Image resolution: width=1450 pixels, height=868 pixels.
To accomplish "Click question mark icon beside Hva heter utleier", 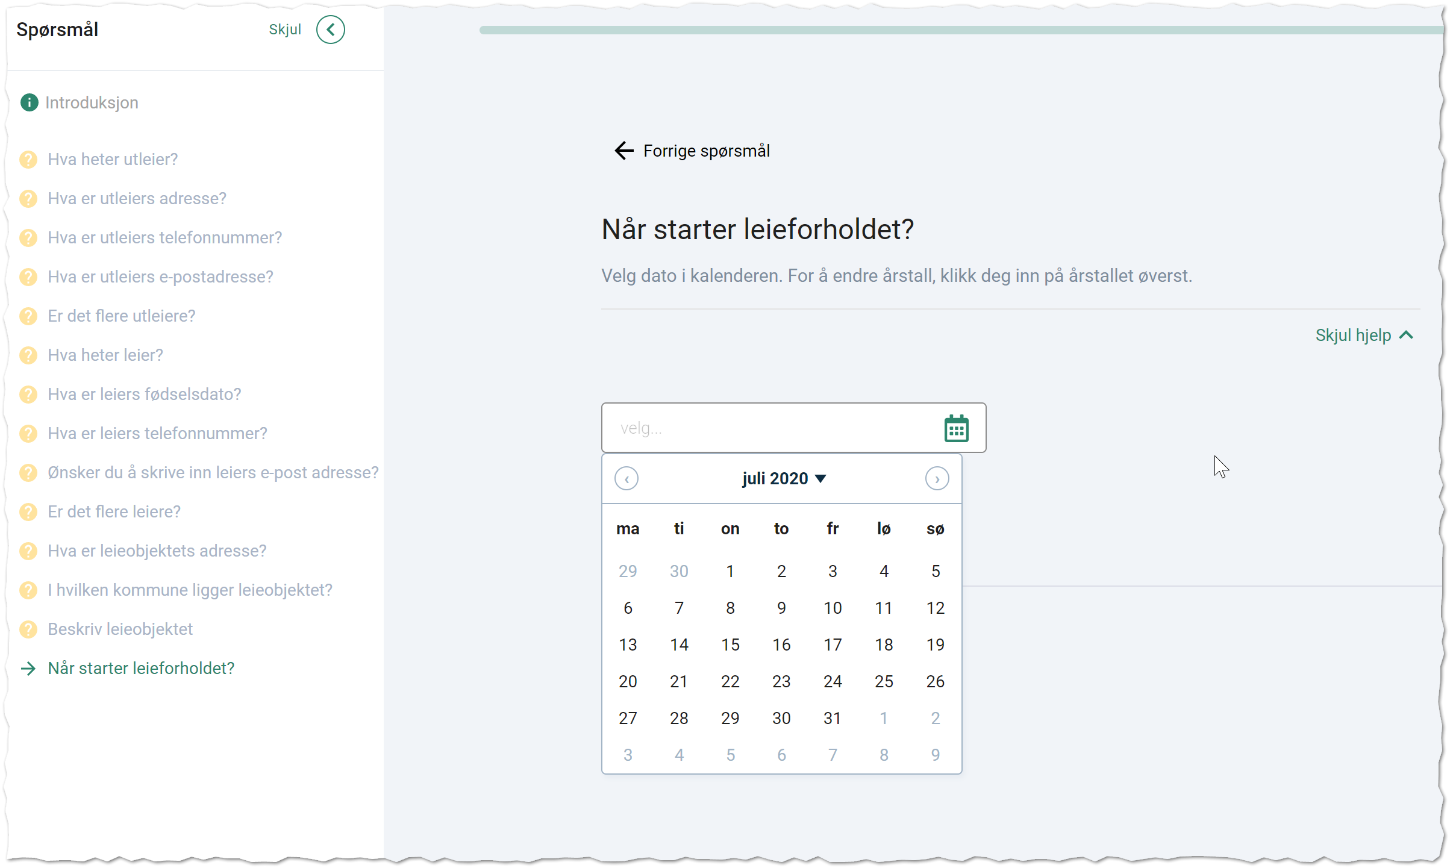I will [28, 160].
